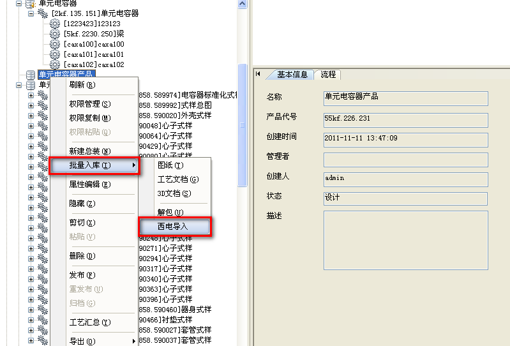Expand the tree node beside 套管式样 590037
Viewport: 510px width, 346px height.
tap(31, 340)
